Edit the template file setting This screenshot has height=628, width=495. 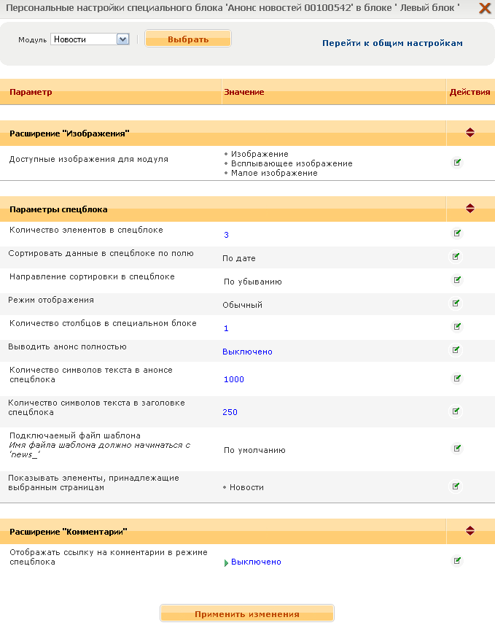point(457,449)
